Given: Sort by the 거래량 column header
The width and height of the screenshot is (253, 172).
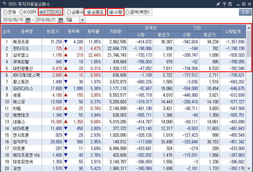Looking at the screenshot, I should (x=115, y=31).
